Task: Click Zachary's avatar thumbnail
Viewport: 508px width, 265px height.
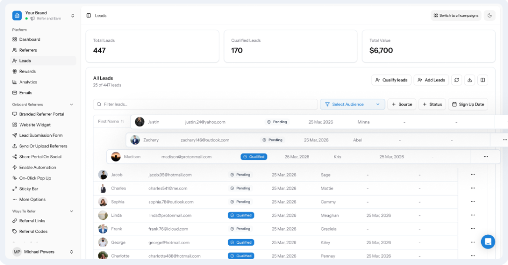Action: (135, 140)
